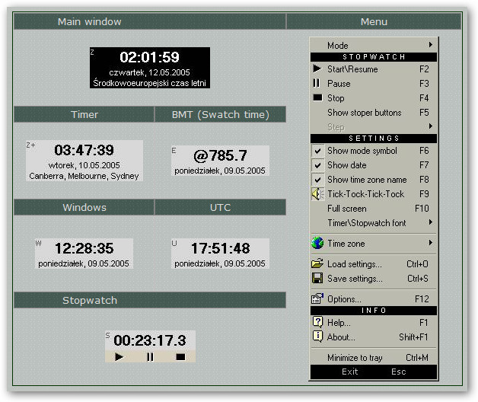Toggle Tick-Tock-Tick-Tock sound entry
Screen dimensions: 478x402
click(x=374, y=194)
